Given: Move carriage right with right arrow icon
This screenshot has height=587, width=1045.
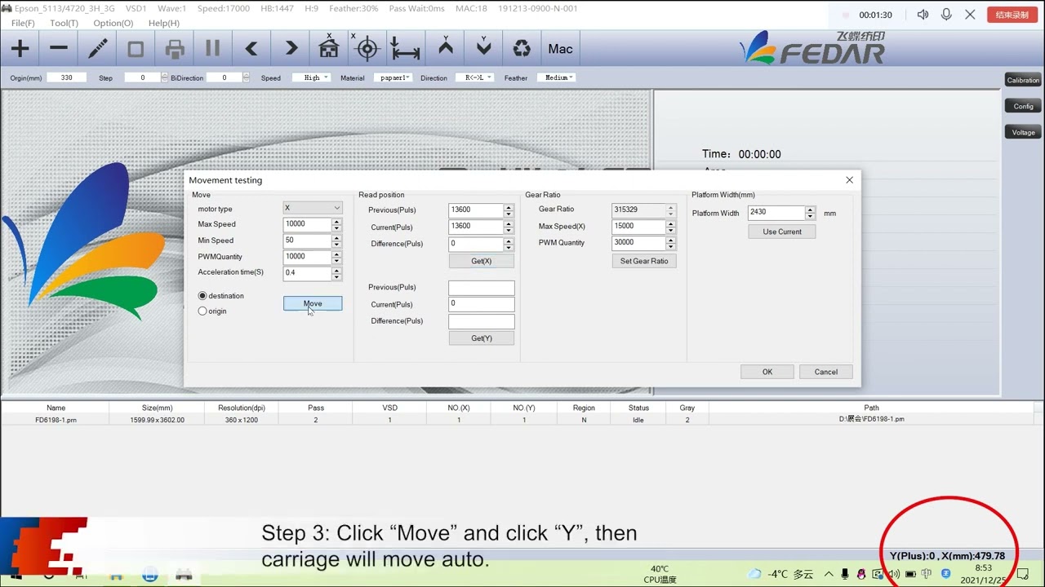Looking at the screenshot, I should 291,49.
